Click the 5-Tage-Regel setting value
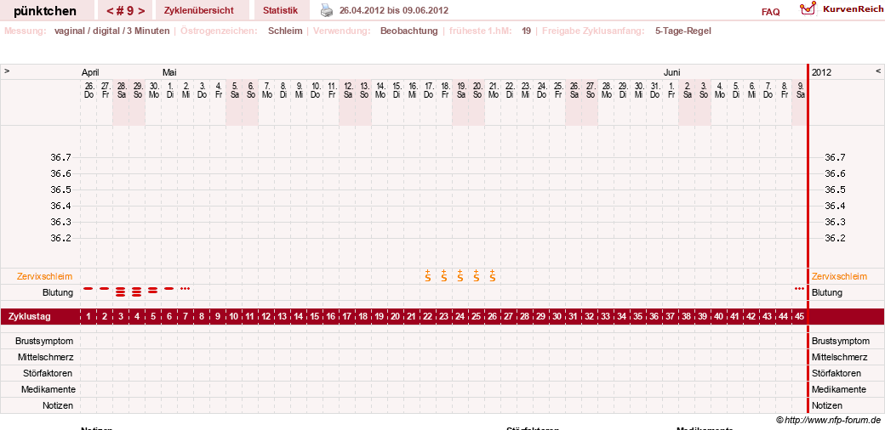885x430 pixels. (x=683, y=31)
